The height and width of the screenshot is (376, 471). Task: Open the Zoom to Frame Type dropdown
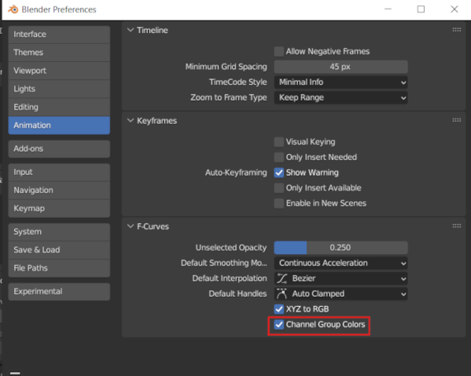coord(341,97)
